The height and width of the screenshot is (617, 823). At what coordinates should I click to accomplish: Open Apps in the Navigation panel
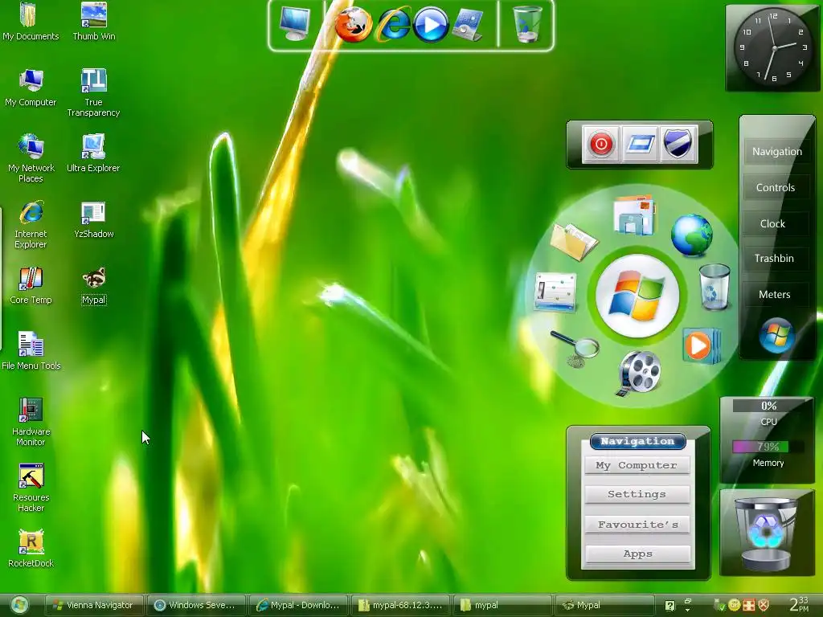[637, 554]
